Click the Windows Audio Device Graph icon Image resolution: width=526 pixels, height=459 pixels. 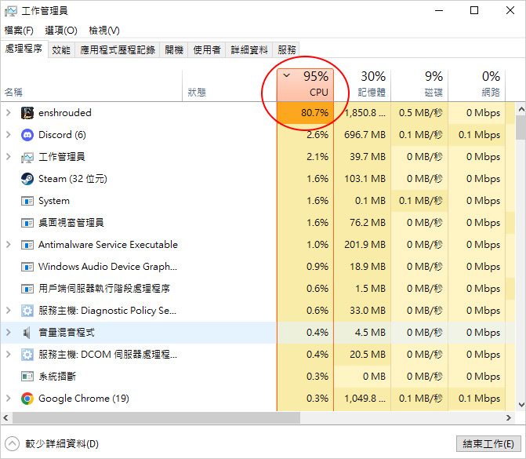27,267
